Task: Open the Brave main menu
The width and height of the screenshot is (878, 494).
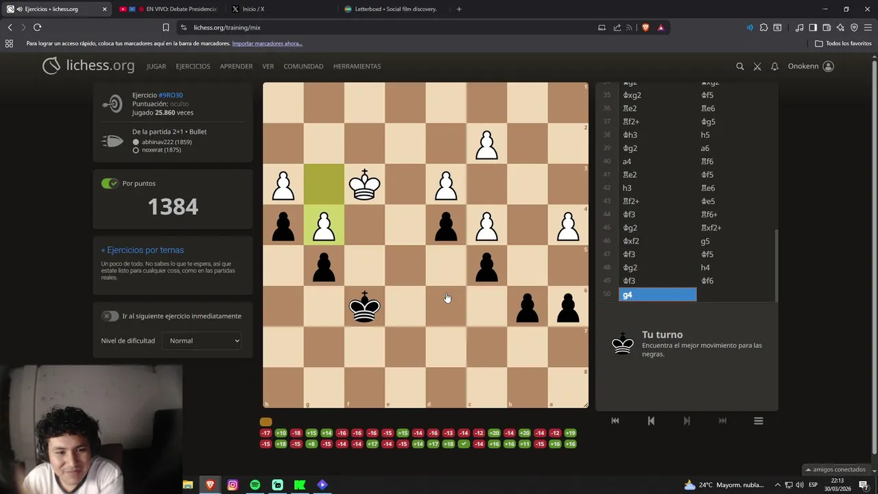Action: [868, 27]
